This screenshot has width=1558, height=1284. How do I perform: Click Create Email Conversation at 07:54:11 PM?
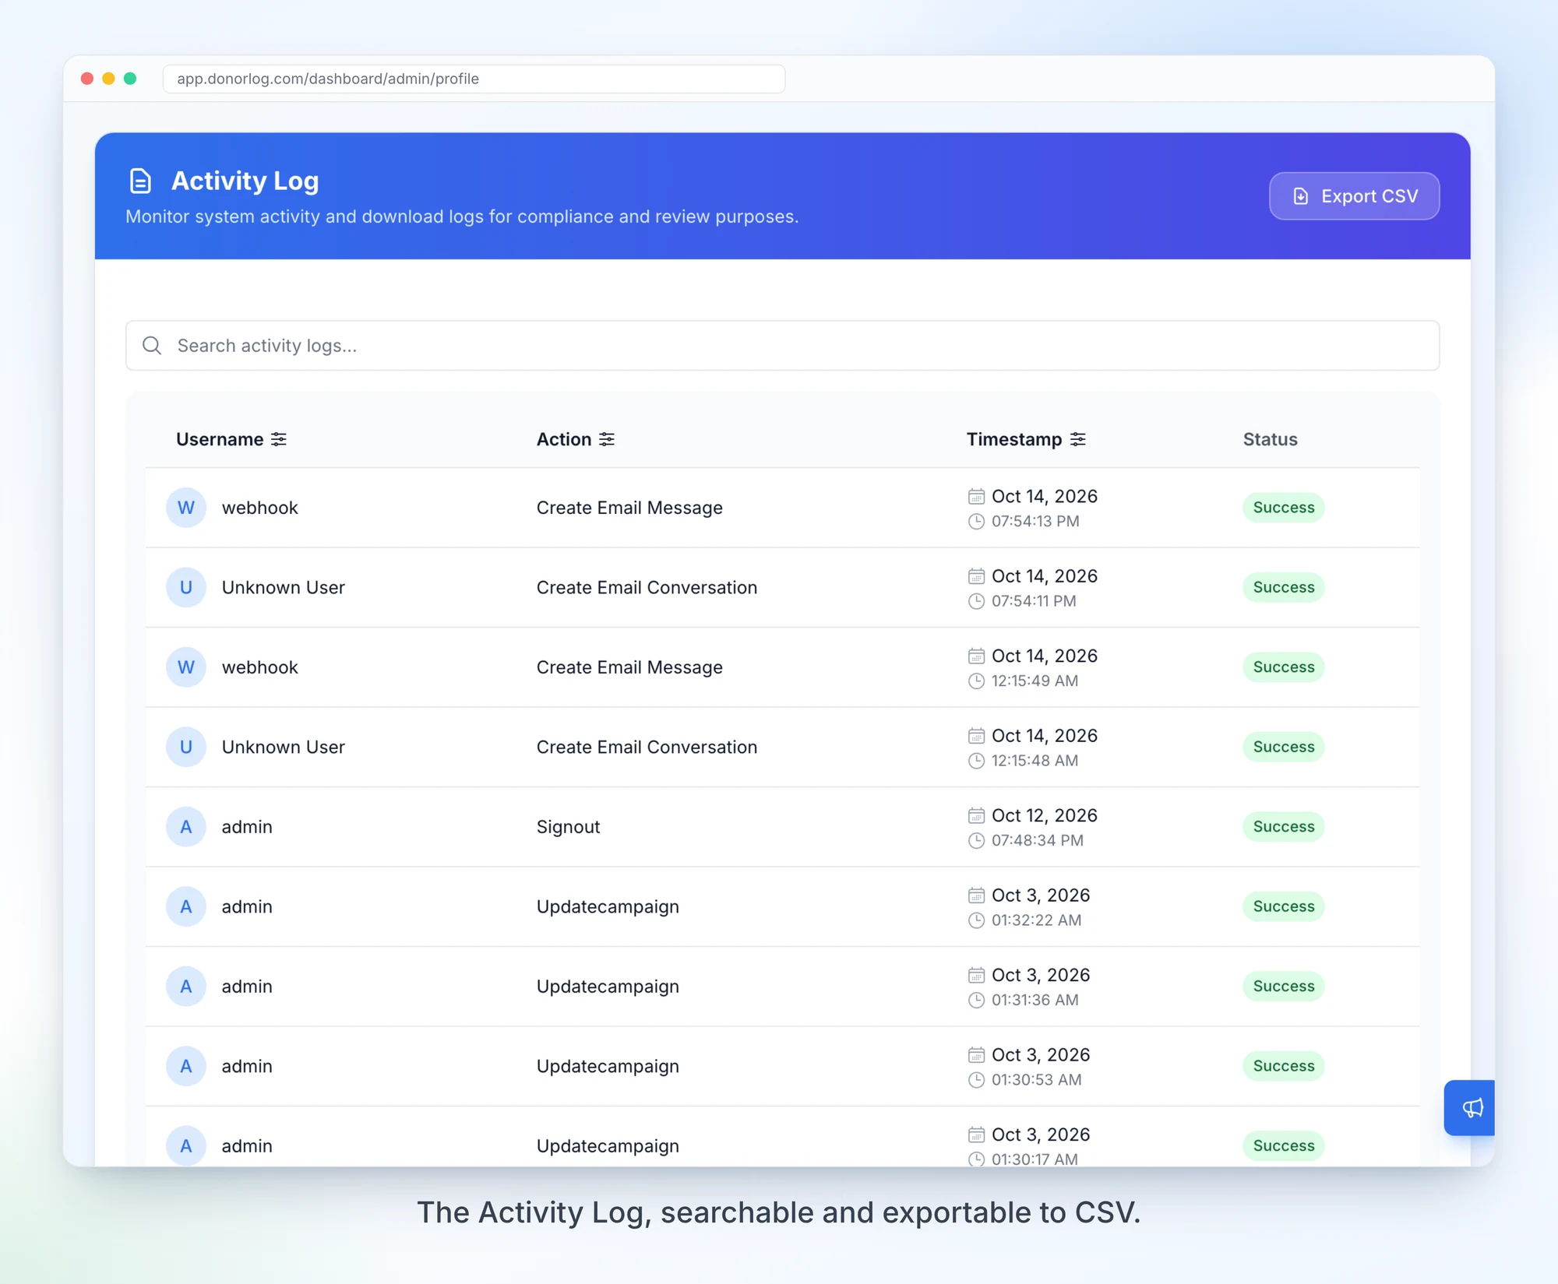pos(647,587)
